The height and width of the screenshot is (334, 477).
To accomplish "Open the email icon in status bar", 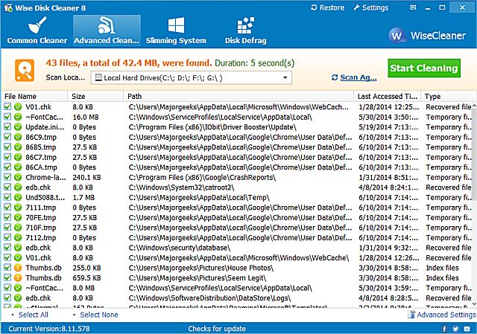I will 467,329.
